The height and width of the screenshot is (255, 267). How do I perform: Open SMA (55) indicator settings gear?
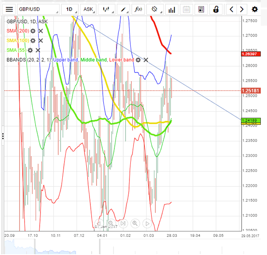point(30,50)
